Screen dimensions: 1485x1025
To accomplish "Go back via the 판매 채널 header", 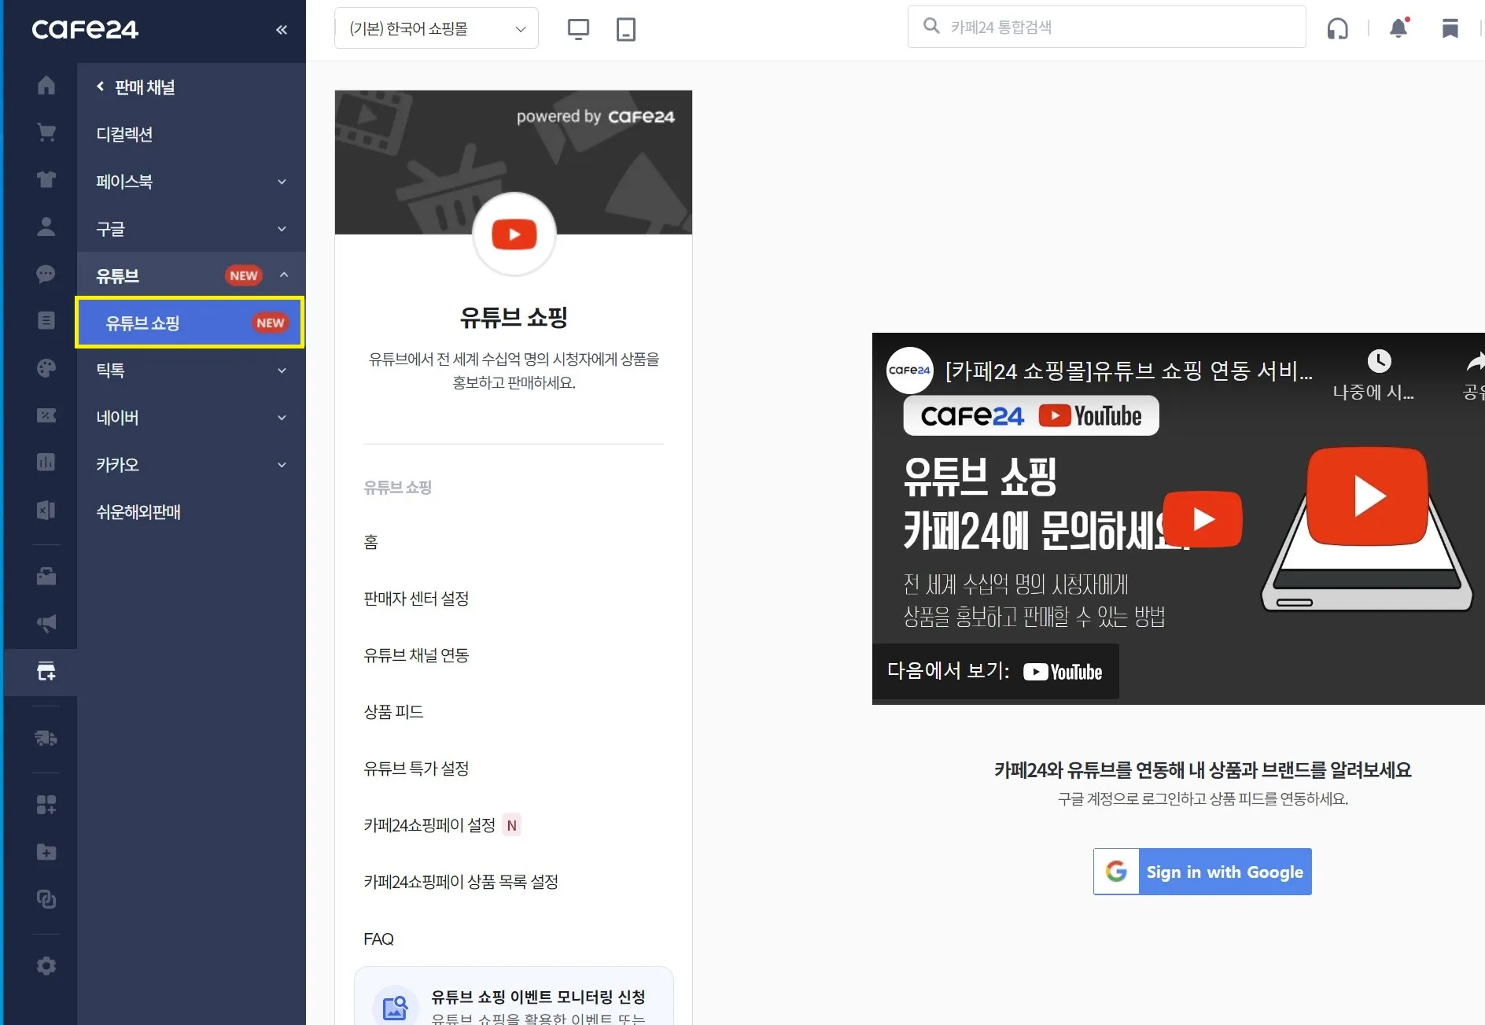I will coord(136,87).
